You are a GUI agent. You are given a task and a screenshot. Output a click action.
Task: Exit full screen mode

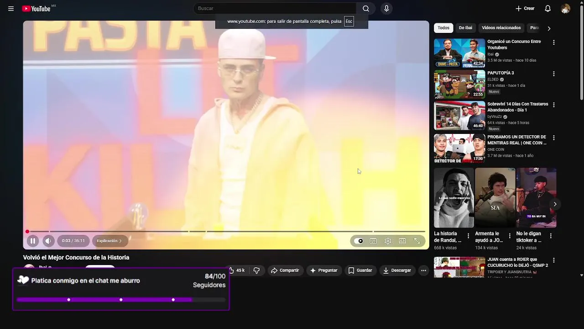click(417, 241)
